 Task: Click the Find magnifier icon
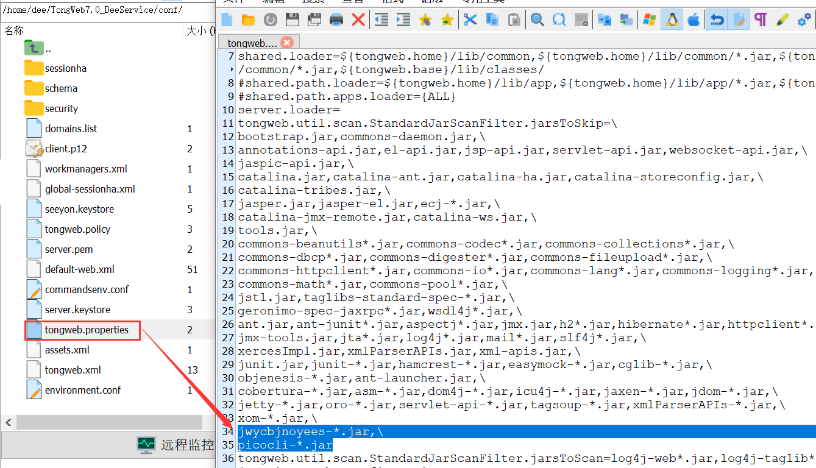pyautogui.click(x=537, y=20)
